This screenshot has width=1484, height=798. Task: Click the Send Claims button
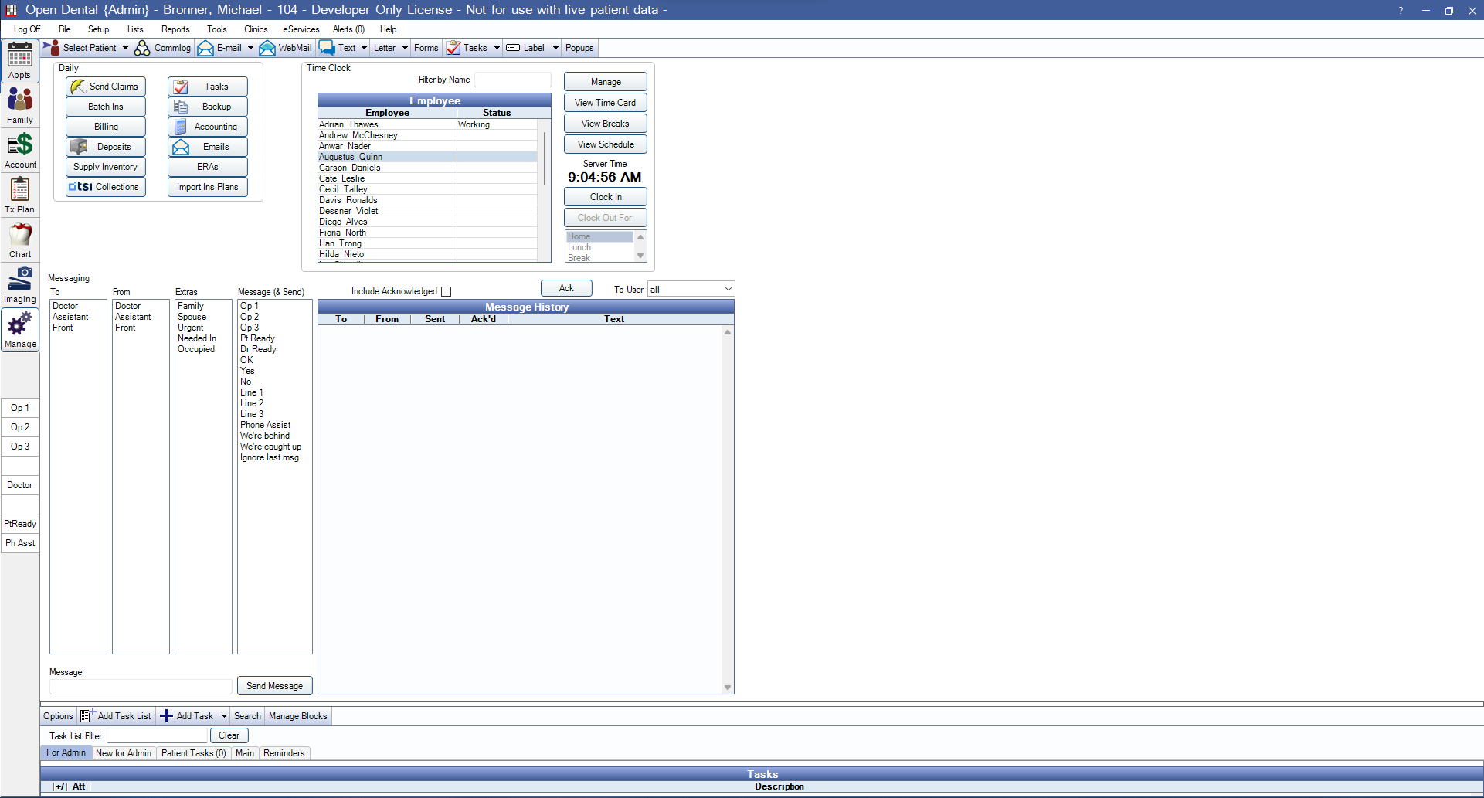pos(106,87)
